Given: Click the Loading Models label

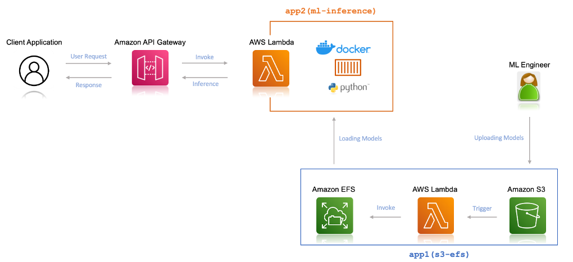Looking at the screenshot, I should pos(360,139).
